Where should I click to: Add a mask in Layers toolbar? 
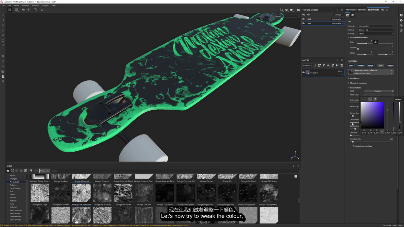tap(319, 65)
